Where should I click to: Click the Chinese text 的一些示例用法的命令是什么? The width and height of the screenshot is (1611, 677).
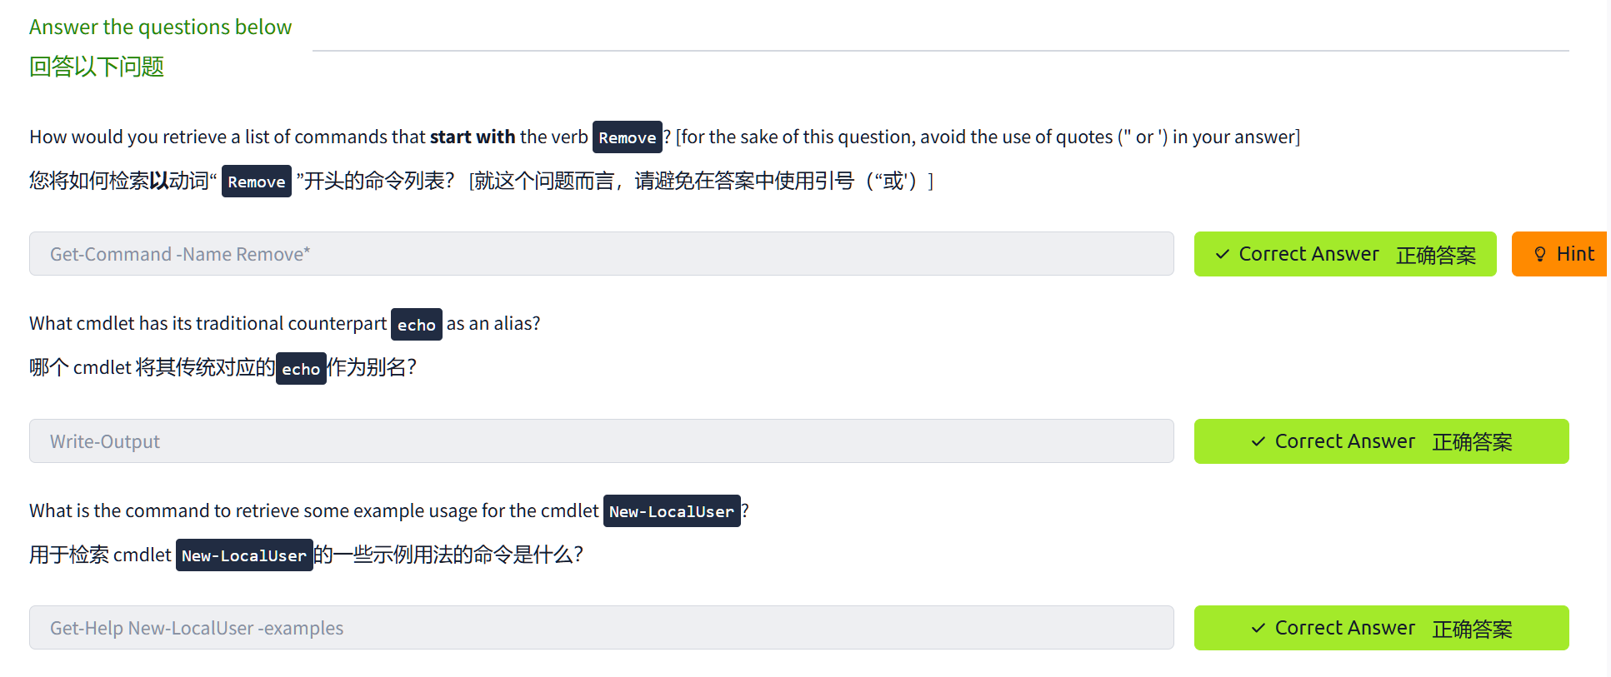pos(448,555)
